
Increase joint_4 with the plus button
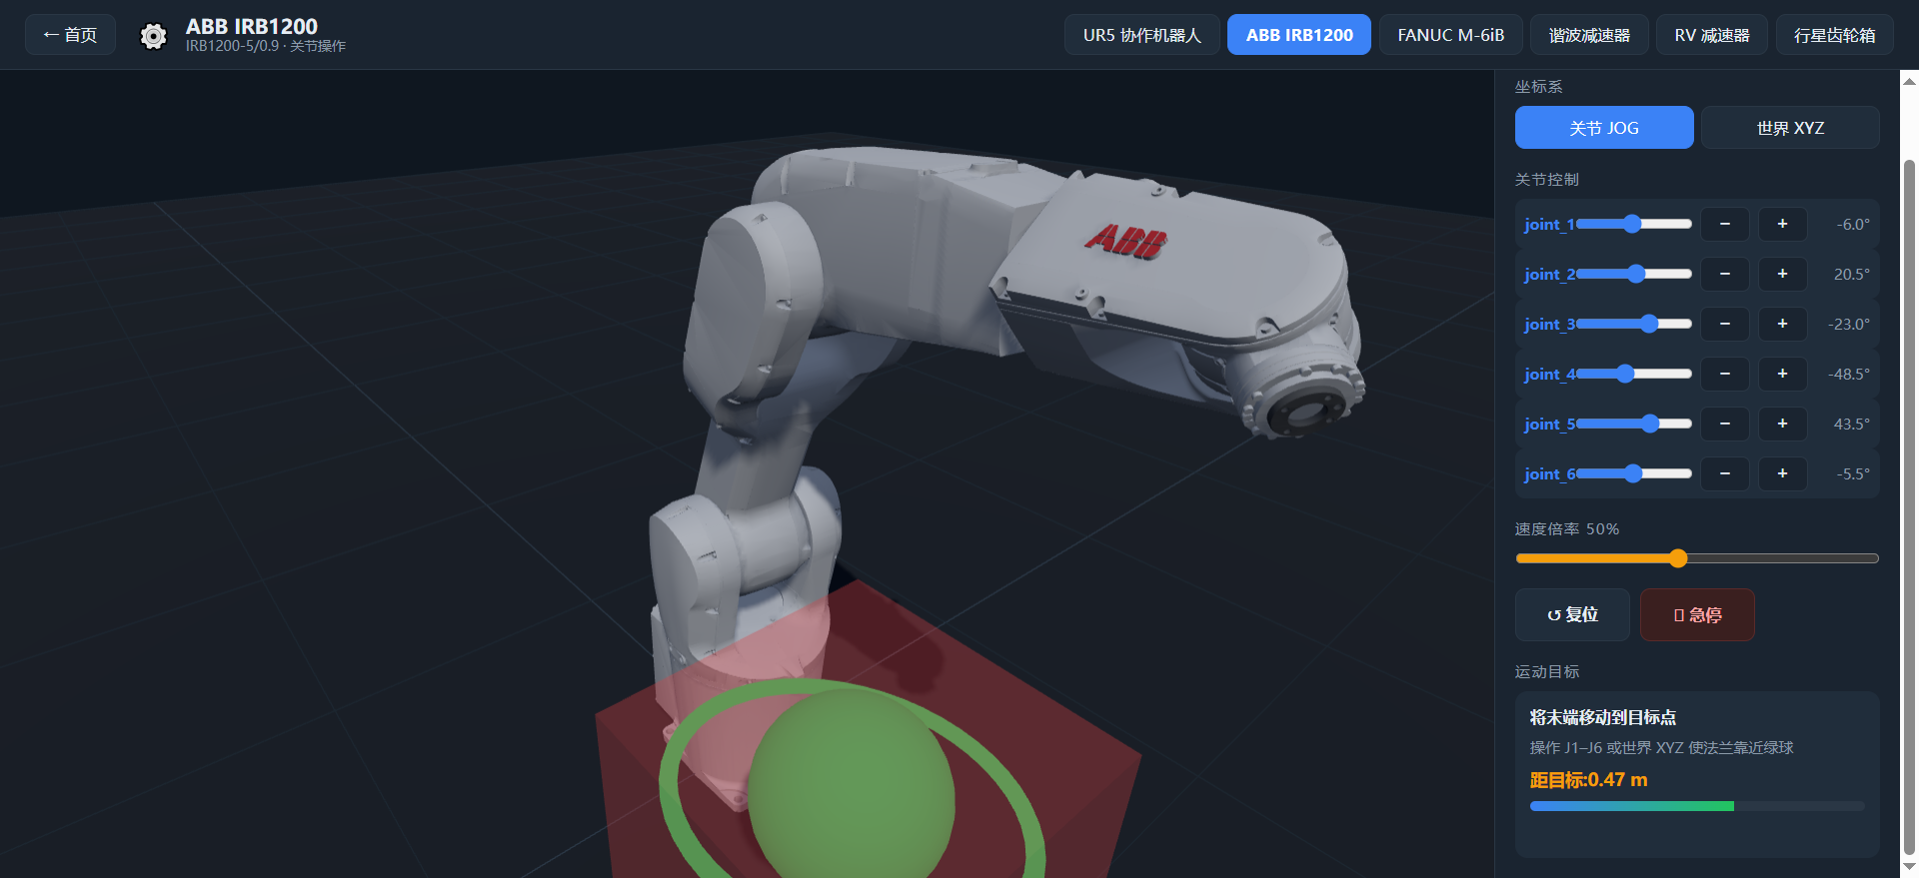(x=1782, y=374)
